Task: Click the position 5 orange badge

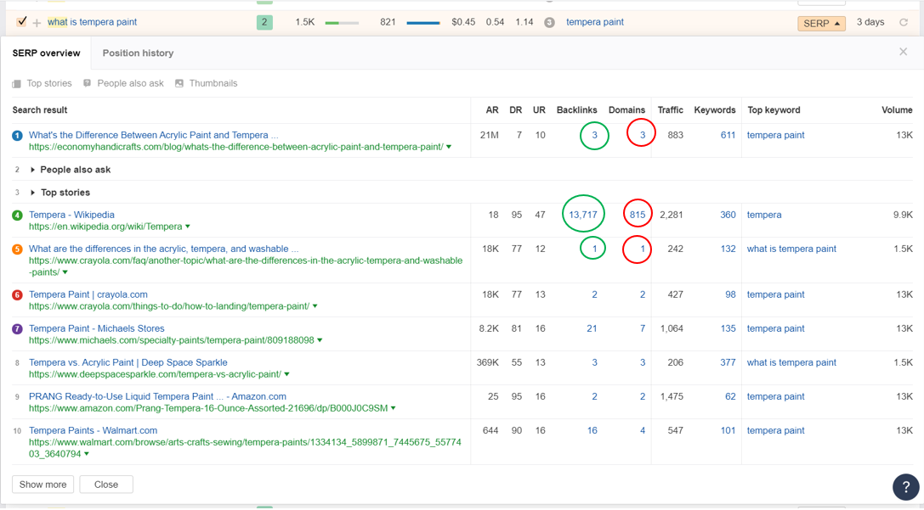Action: tap(17, 249)
